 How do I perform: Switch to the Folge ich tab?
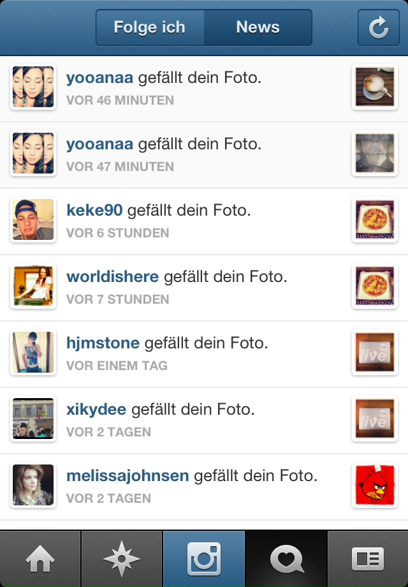pos(150,27)
